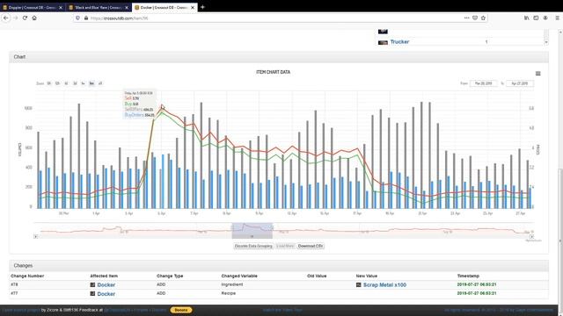563x316 pixels.
Task: Go forward in browser history
Action: click(x=16, y=18)
